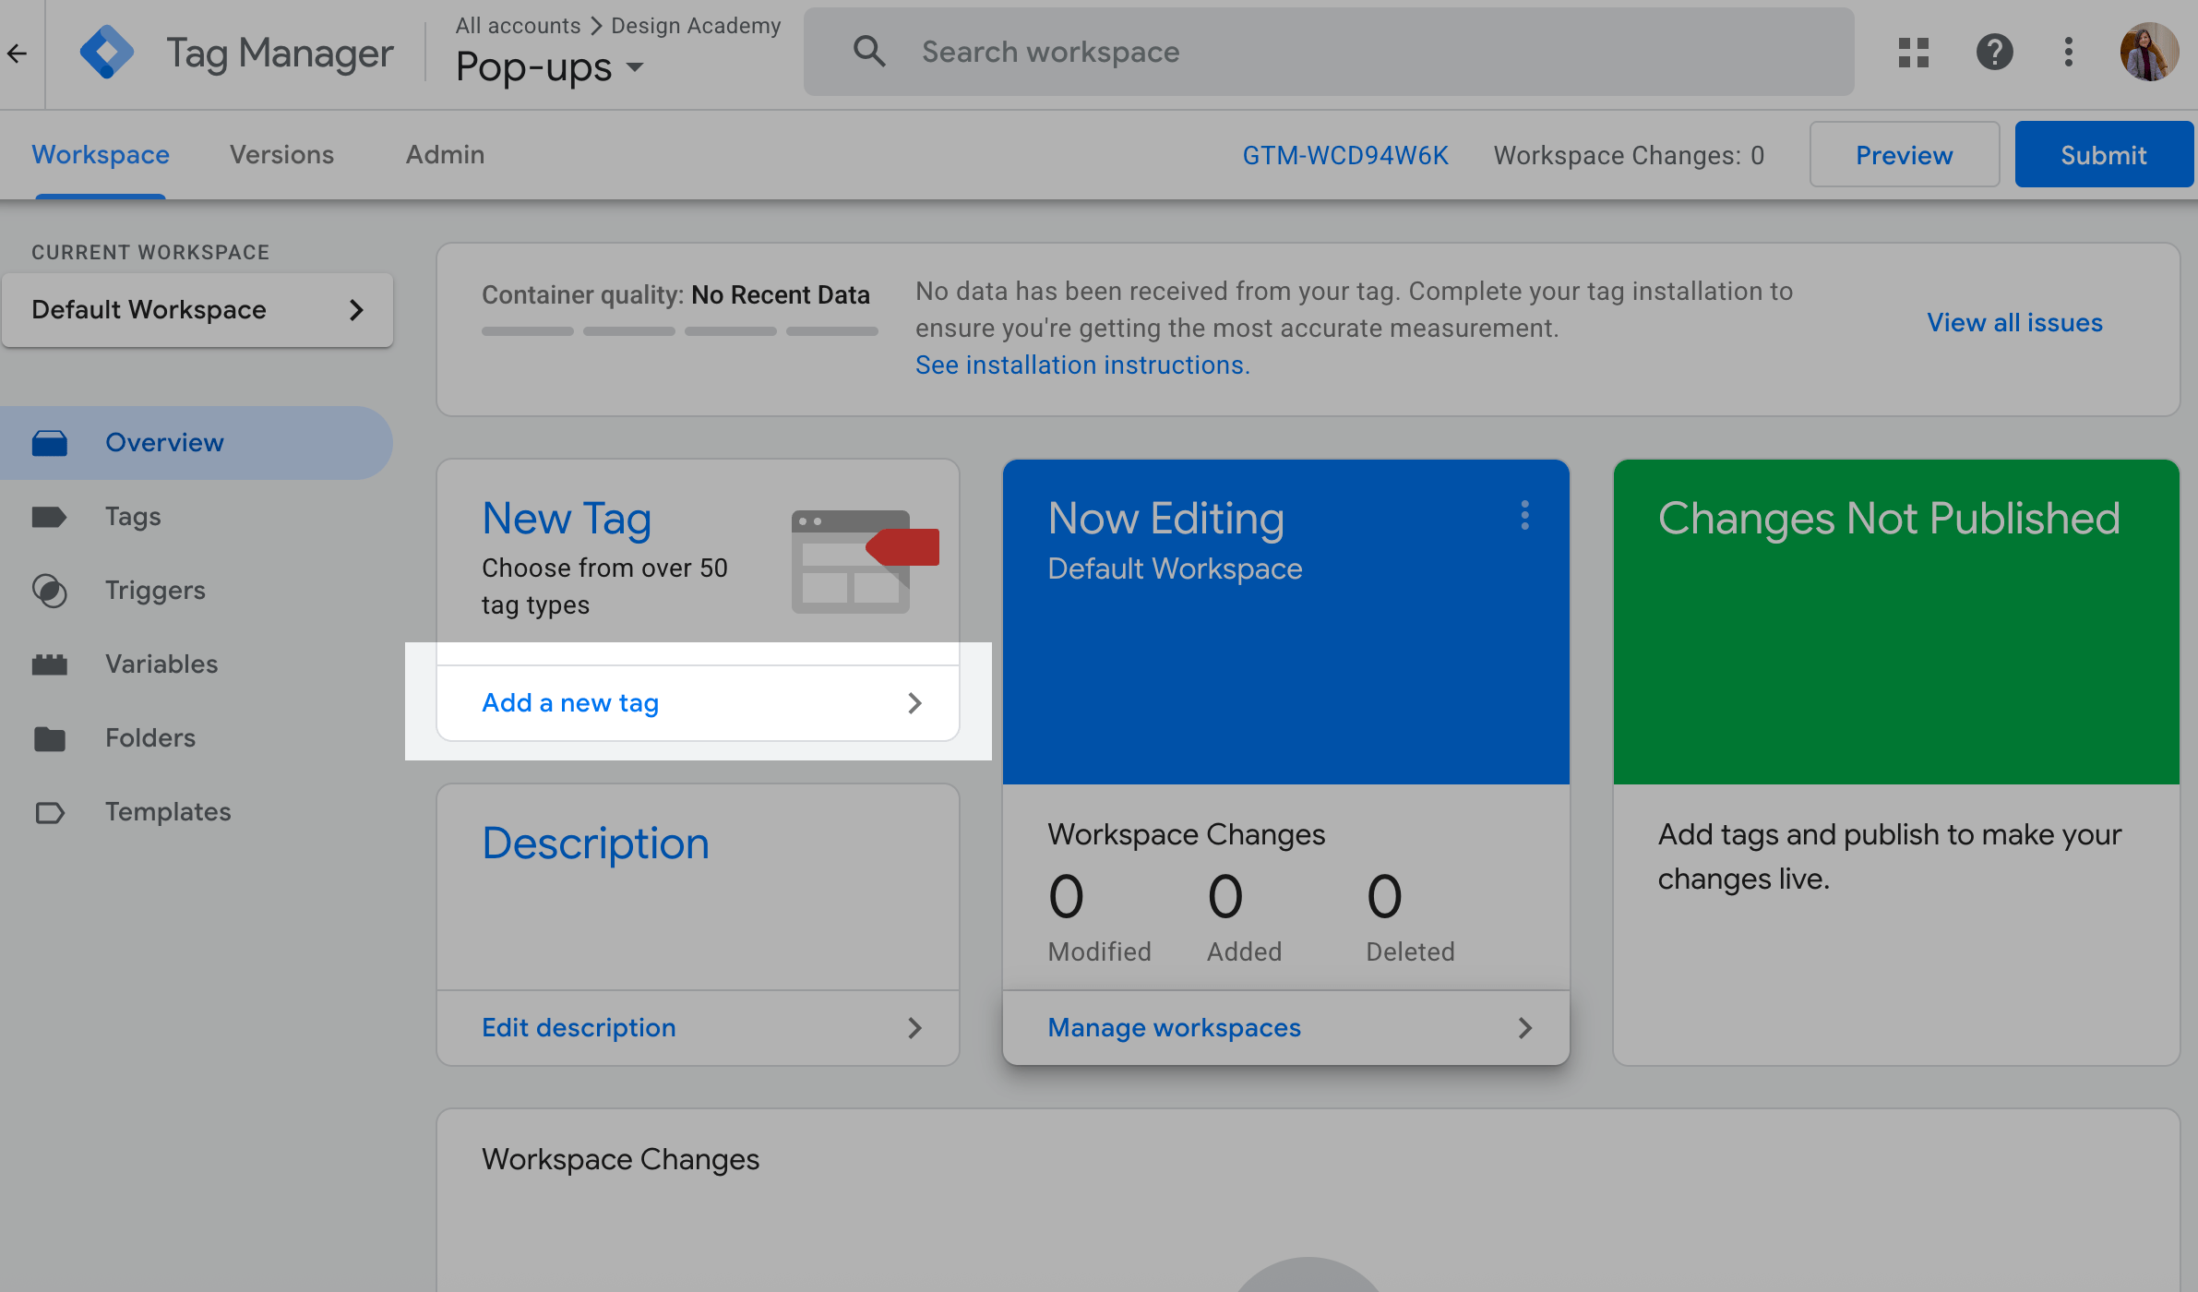Go to Tags in the sidebar
This screenshot has width=2198, height=1292.
pos(133,517)
